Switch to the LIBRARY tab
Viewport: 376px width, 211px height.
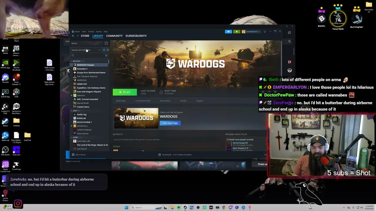click(x=98, y=36)
